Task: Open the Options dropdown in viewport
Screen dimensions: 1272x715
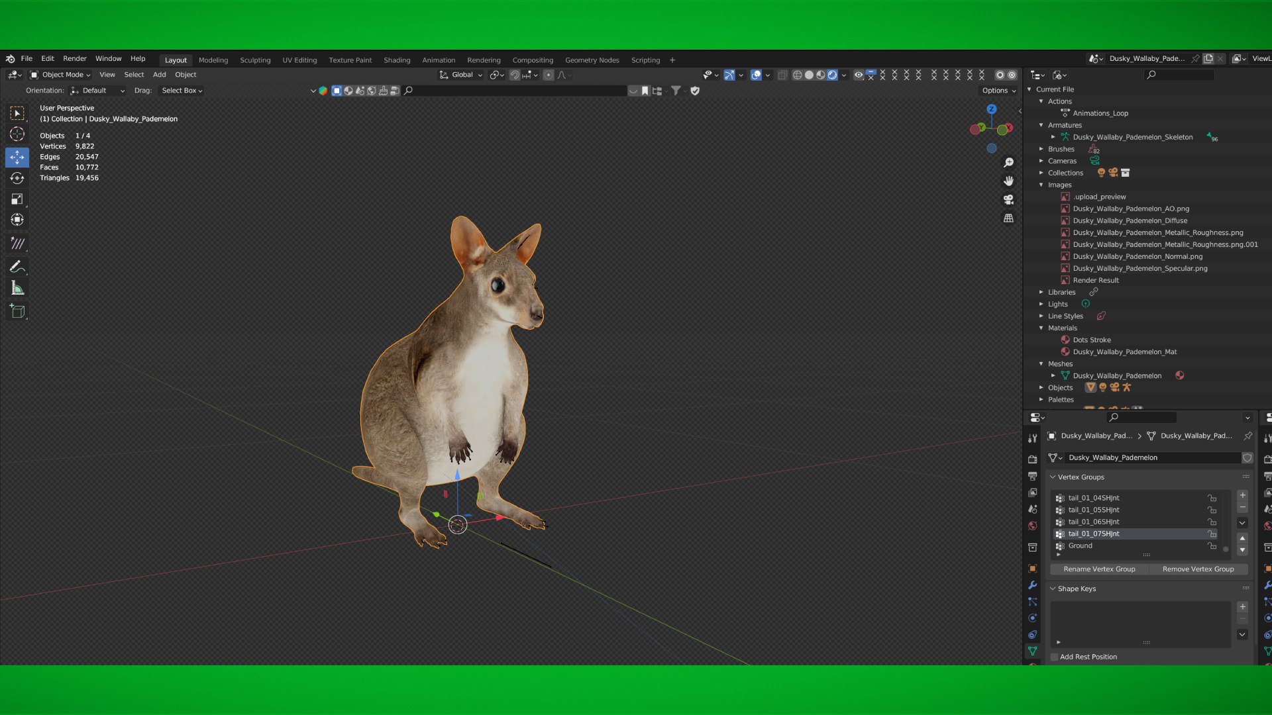Action: [x=998, y=91]
